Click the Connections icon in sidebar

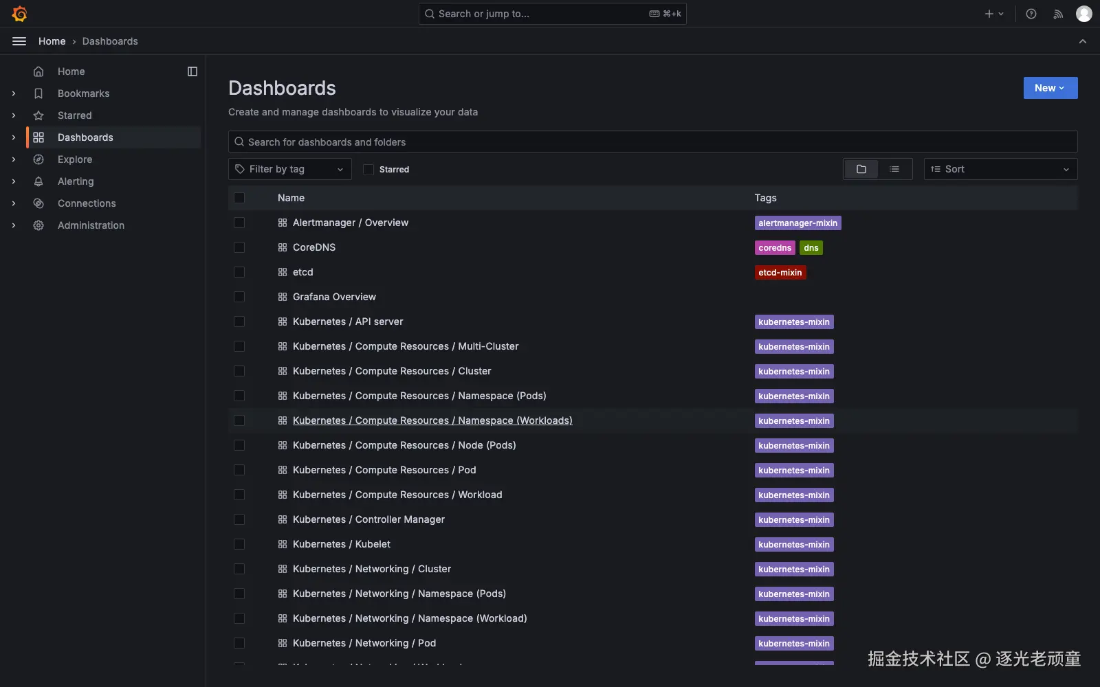(x=38, y=203)
